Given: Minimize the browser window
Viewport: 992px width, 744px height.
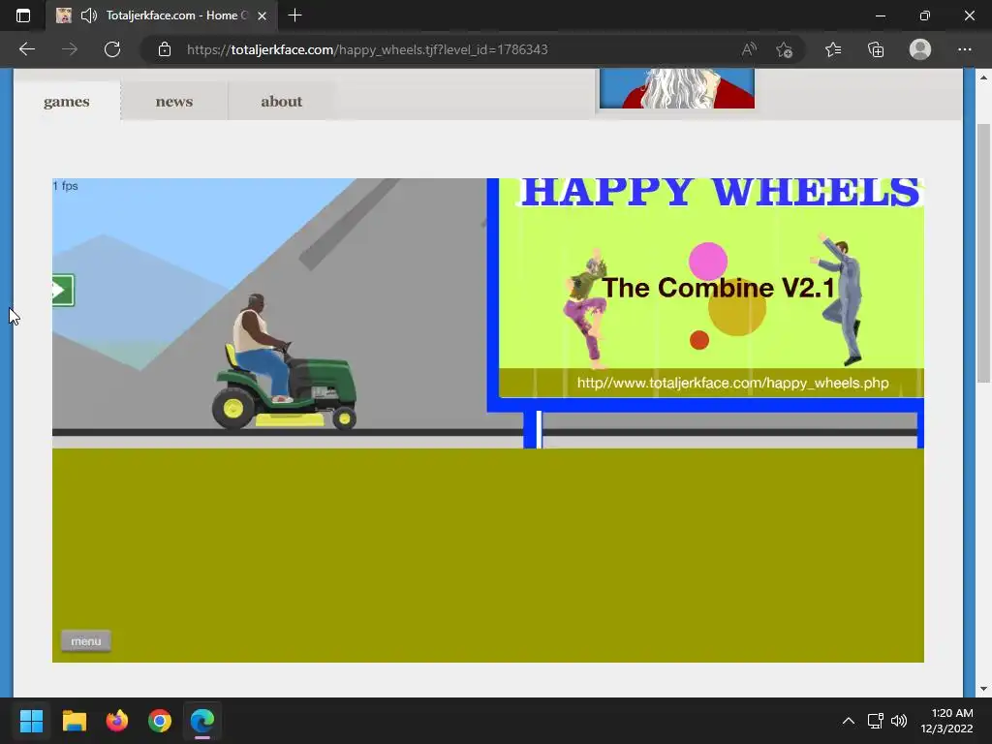Looking at the screenshot, I should 880,15.
